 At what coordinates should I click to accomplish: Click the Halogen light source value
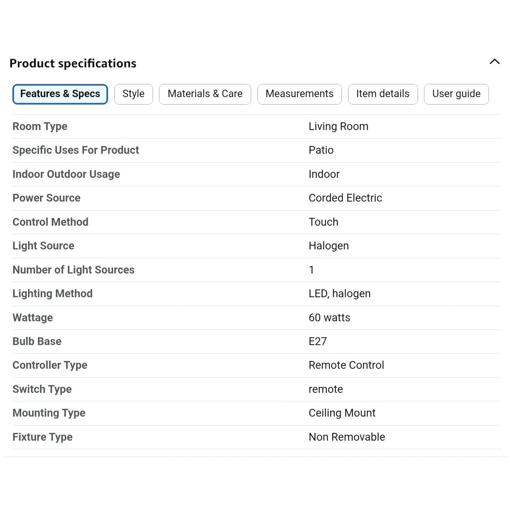tap(329, 246)
